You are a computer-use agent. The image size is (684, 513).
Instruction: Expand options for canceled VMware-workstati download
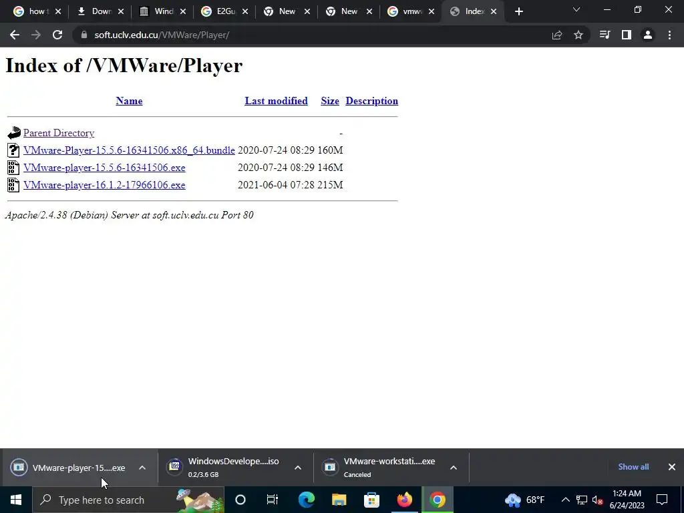454,468
